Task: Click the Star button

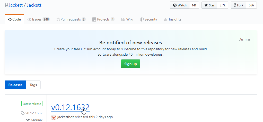Action: [209, 5]
